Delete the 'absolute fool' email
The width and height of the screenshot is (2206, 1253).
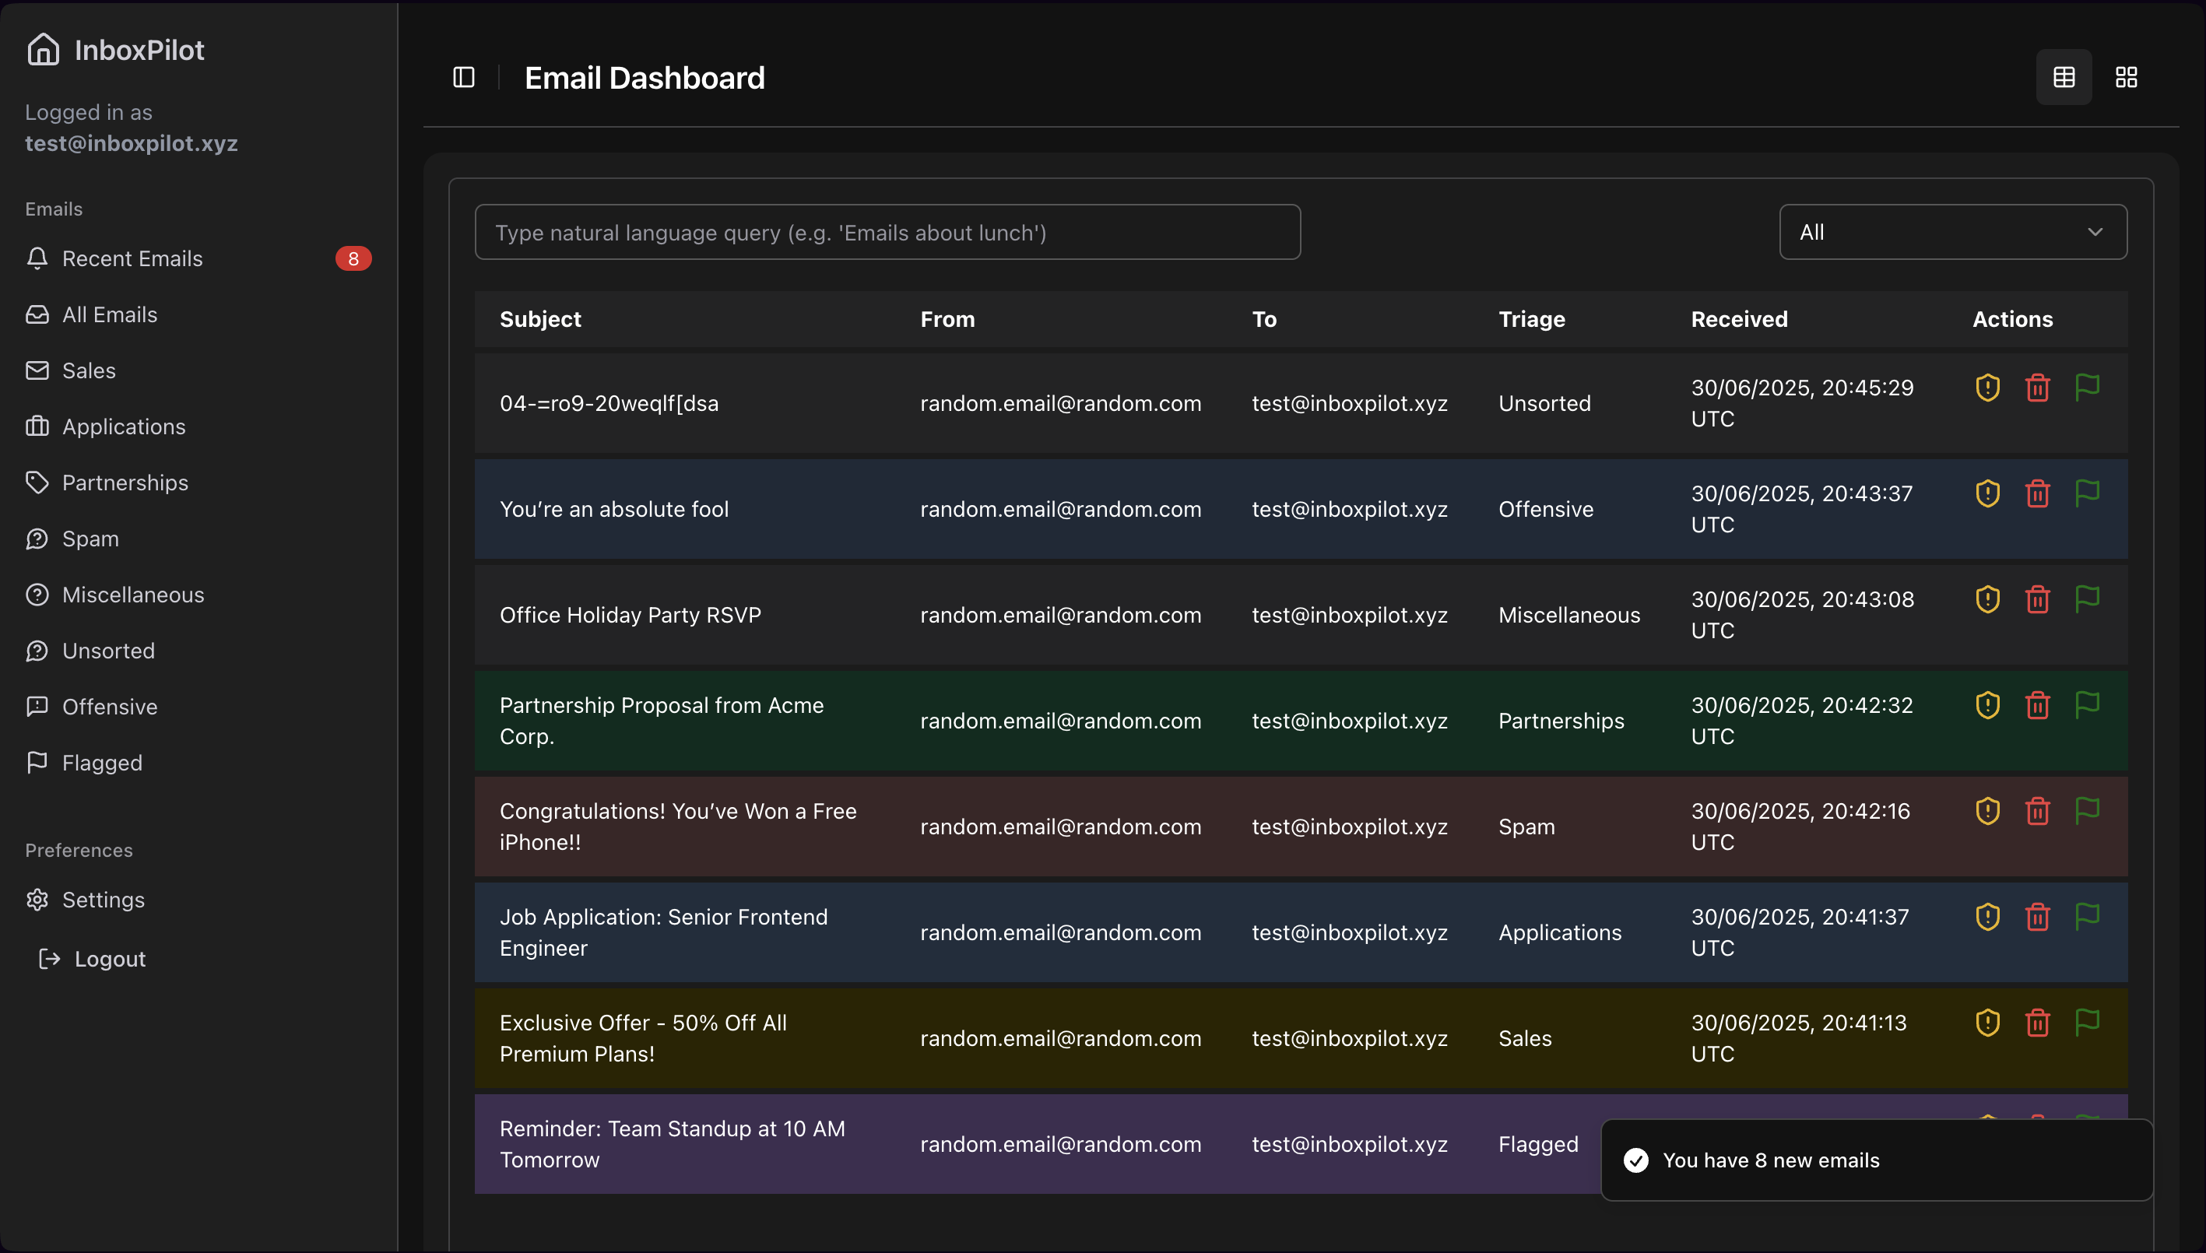point(2036,494)
